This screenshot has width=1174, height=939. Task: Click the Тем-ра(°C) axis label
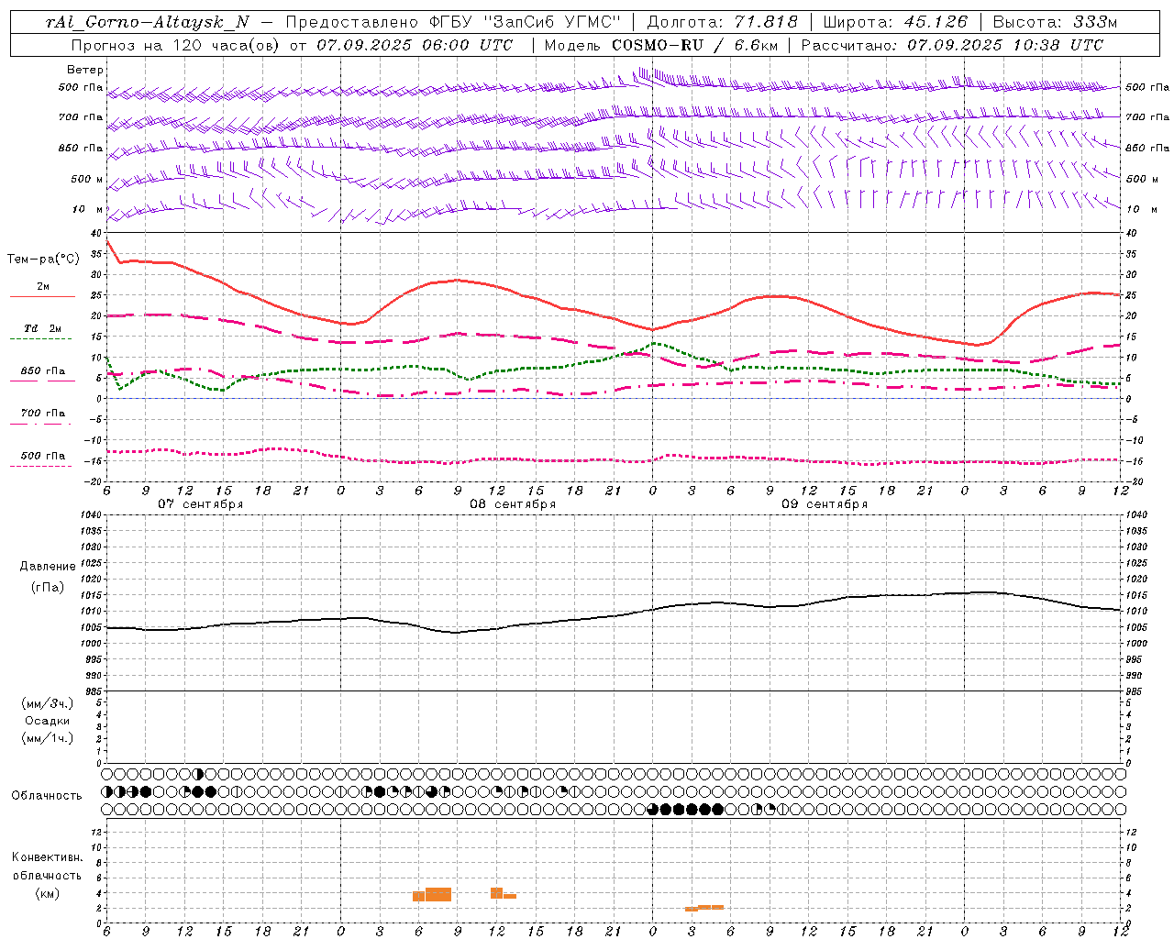(43, 260)
